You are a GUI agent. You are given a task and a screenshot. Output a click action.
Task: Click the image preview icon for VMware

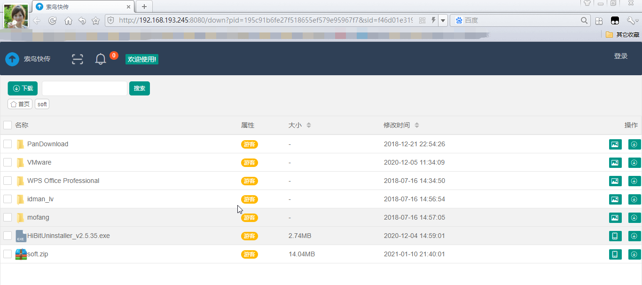point(615,163)
